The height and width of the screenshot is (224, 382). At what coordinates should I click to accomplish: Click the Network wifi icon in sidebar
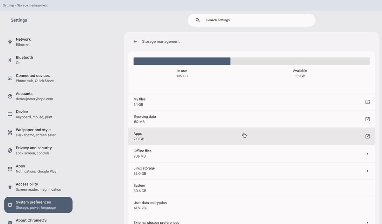[x=10, y=42]
